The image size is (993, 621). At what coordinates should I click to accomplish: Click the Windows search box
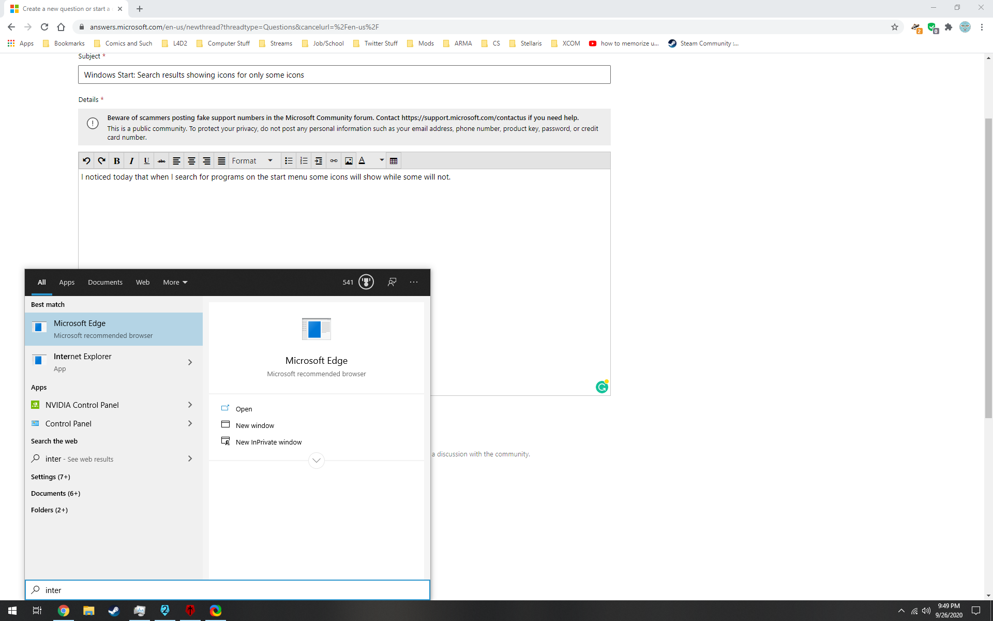point(228,590)
